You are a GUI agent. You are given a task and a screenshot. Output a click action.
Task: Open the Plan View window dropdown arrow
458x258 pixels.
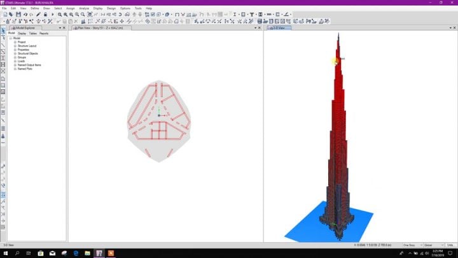tap(255, 28)
